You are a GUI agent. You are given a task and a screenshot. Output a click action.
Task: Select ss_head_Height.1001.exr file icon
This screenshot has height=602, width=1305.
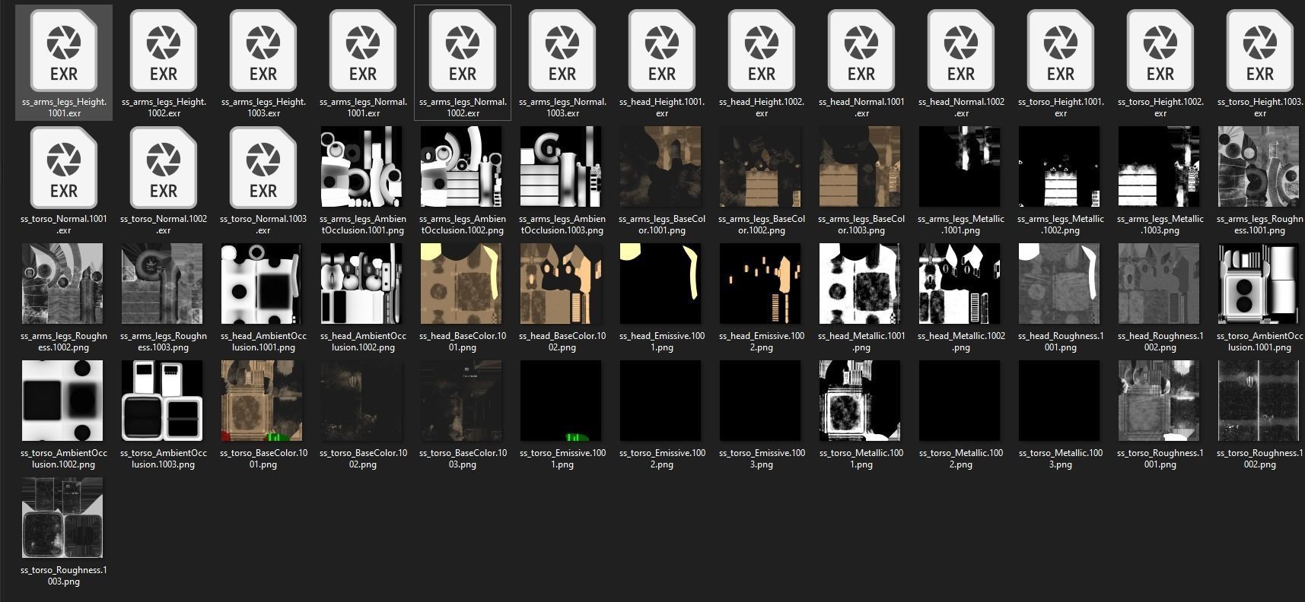click(662, 50)
